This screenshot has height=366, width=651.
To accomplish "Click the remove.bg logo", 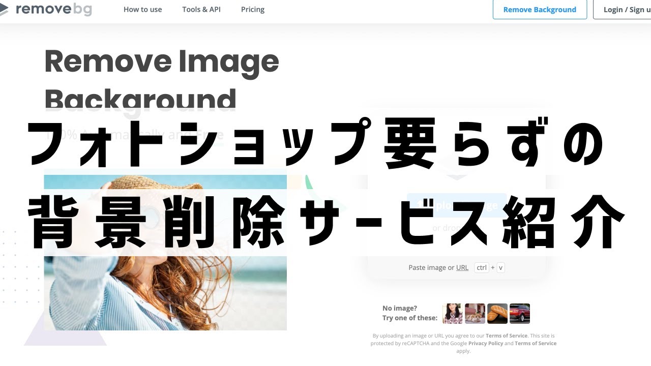I will point(46,9).
